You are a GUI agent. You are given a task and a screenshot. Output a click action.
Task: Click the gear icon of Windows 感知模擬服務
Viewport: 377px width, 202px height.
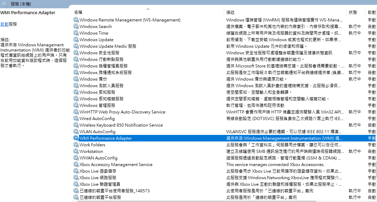tap(76, 99)
